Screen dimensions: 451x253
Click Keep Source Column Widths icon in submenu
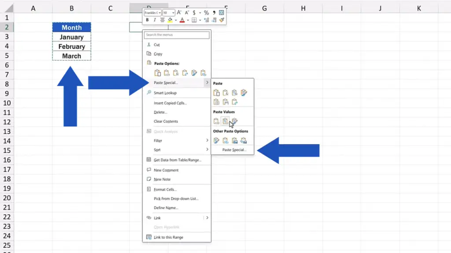(x=225, y=102)
